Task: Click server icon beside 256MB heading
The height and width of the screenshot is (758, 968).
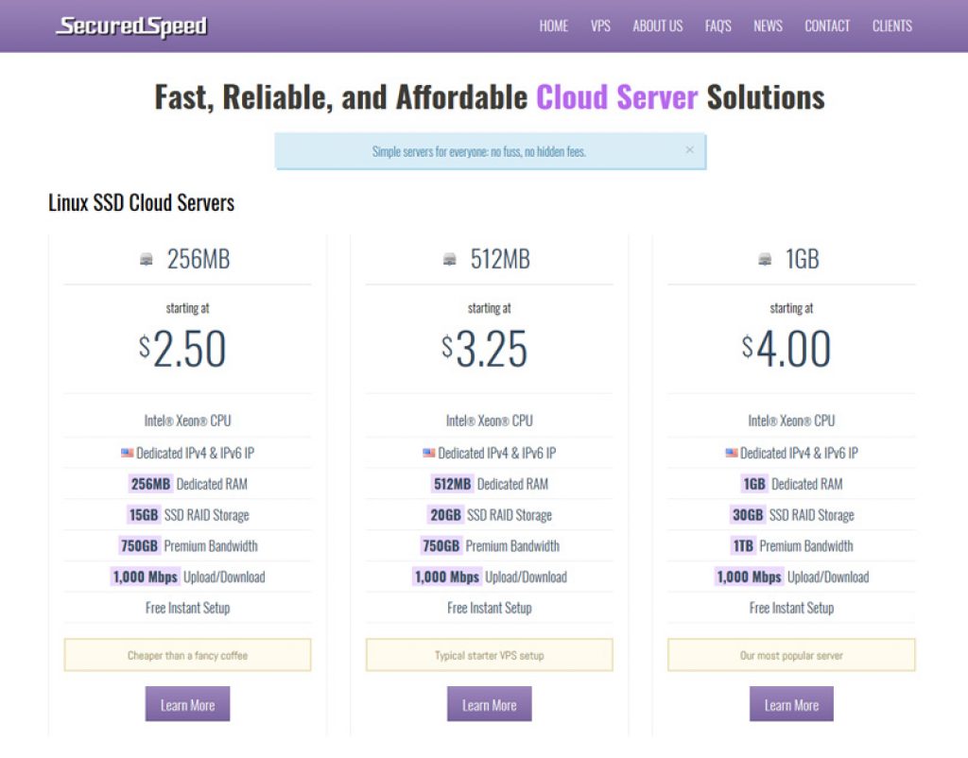Action: [x=147, y=259]
